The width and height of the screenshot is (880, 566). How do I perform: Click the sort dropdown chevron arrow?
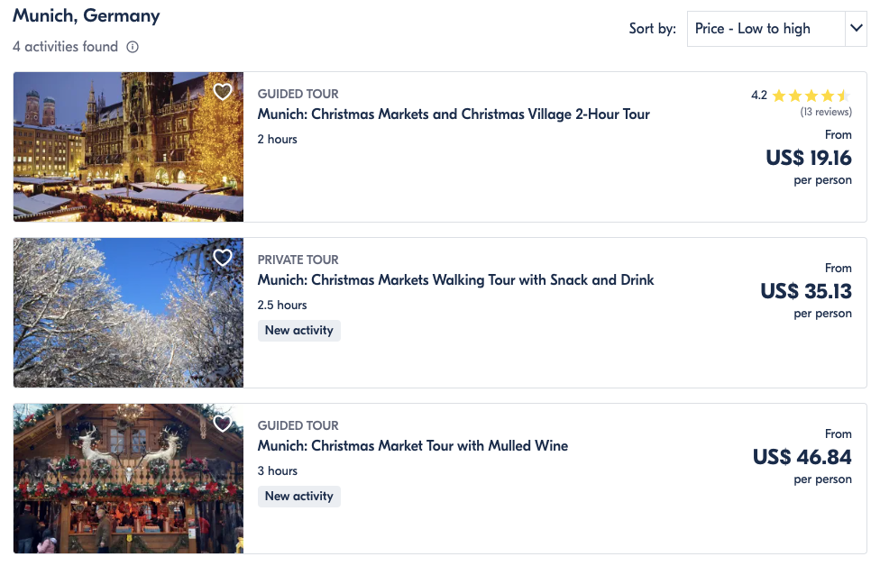tap(856, 29)
